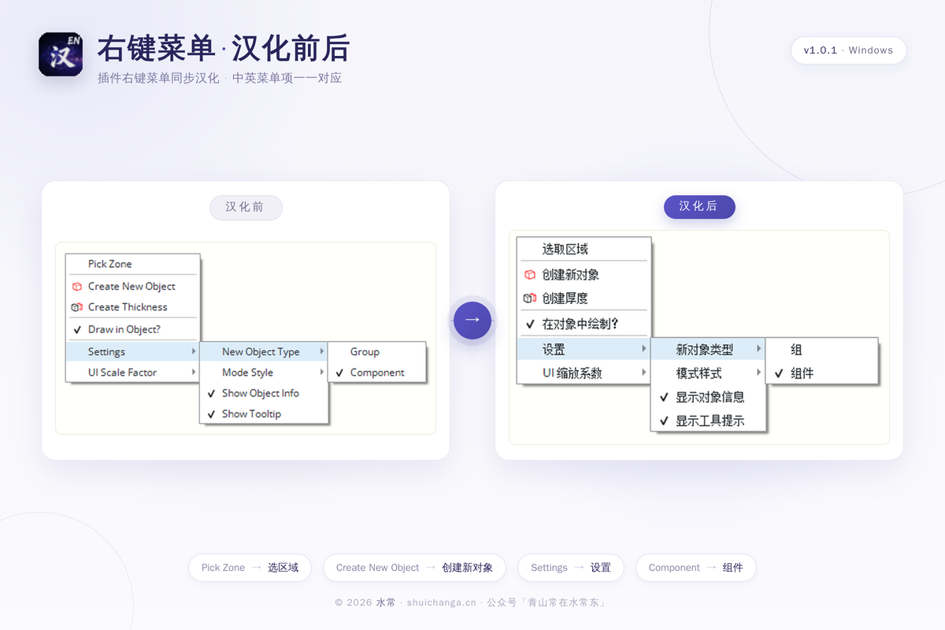Click the round purple arrow button between panels
This screenshot has height=630, width=945.
[x=472, y=320]
